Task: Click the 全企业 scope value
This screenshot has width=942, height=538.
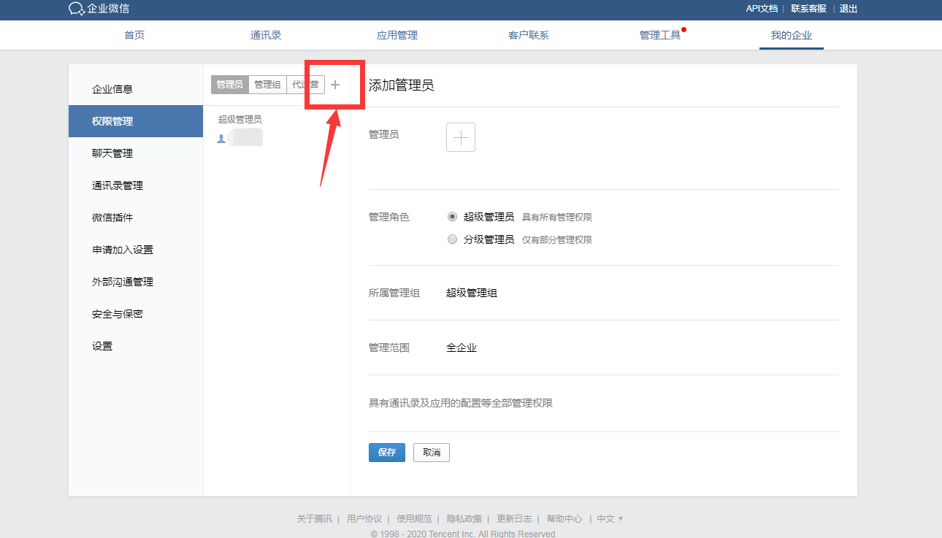Action: [x=462, y=348]
